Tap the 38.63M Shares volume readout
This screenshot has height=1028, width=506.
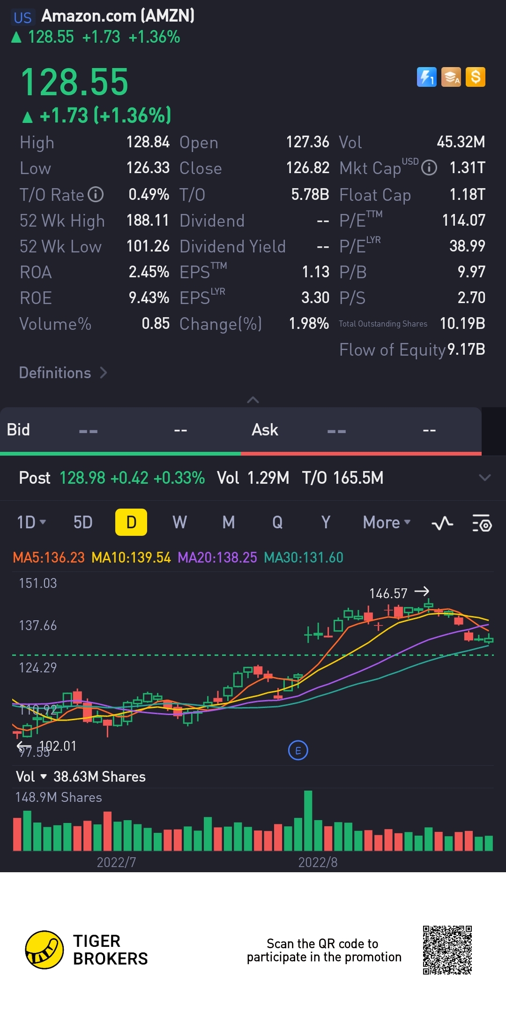[x=99, y=777]
